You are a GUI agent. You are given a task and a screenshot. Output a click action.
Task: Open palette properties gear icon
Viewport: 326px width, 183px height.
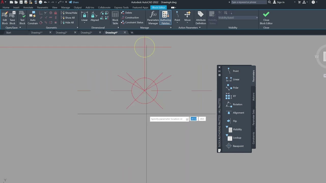(x=219, y=75)
